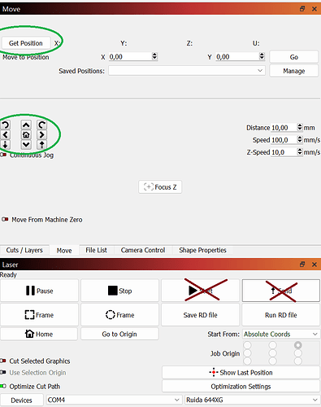Switch to the Shape Properties tab
The height and width of the screenshot is (407, 321).
[x=202, y=250]
